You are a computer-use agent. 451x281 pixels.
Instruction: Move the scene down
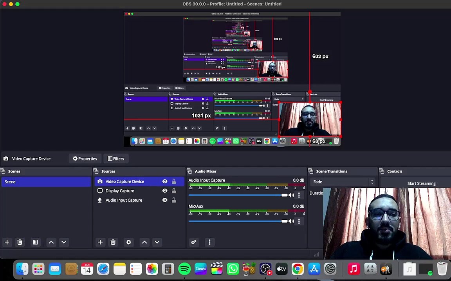click(x=64, y=242)
